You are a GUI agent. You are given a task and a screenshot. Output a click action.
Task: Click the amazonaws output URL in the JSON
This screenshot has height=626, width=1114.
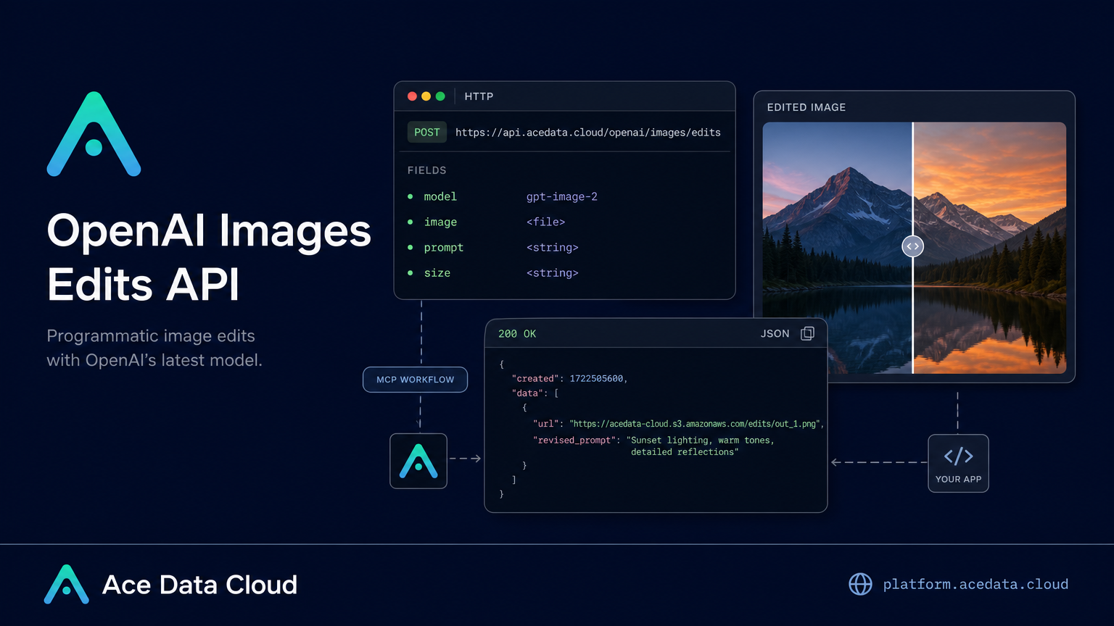click(x=695, y=424)
